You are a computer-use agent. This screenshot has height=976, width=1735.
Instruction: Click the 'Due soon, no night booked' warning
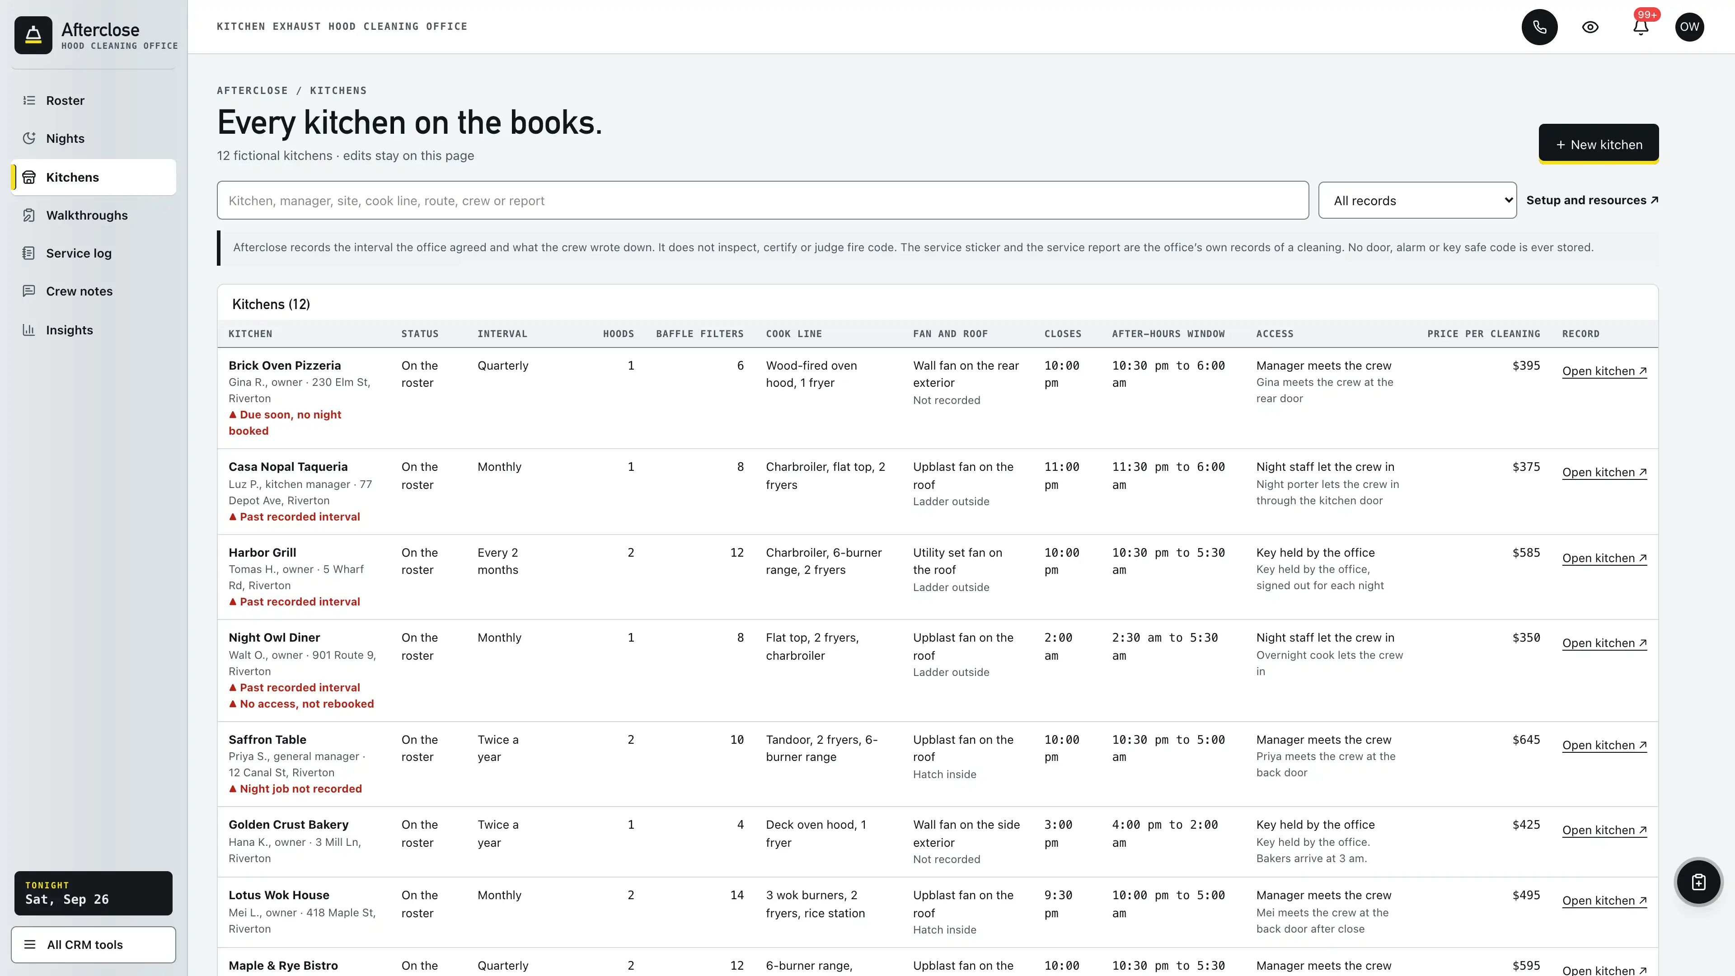coord(285,423)
